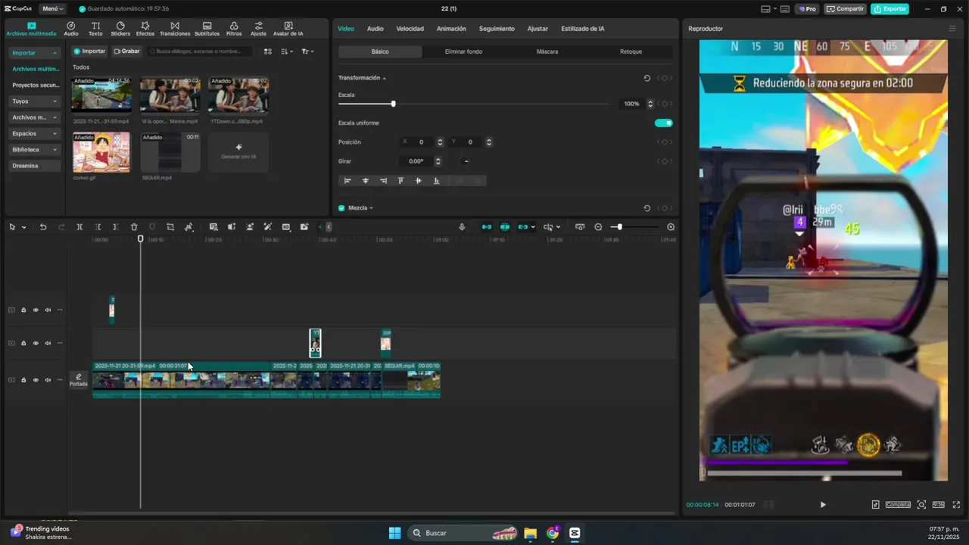Click the crop tool in timeline toolbar
The image size is (969, 545).
(170, 227)
